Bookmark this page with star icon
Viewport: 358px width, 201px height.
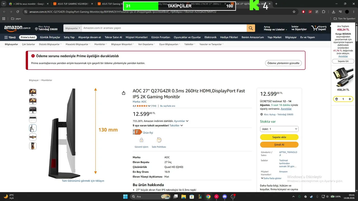294,12
